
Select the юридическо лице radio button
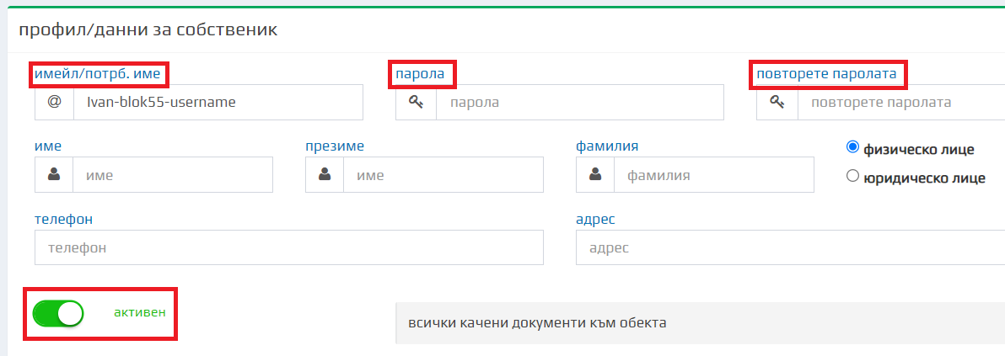(852, 176)
